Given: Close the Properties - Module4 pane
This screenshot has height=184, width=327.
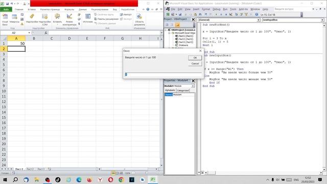Looking at the screenshot, I should (x=193, y=81).
